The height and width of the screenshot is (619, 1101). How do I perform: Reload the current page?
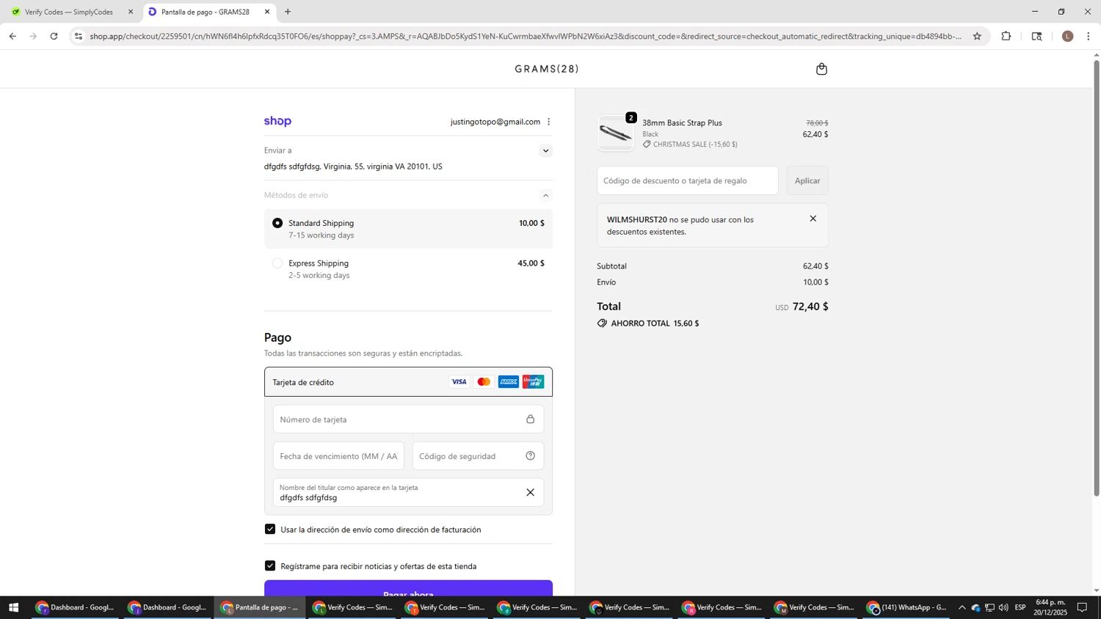point(54,36)
